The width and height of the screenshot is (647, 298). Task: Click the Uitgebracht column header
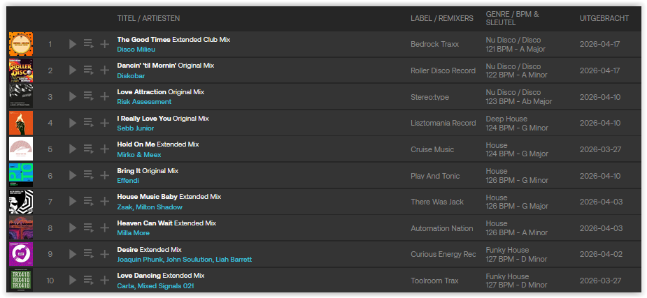coord(604,18)
